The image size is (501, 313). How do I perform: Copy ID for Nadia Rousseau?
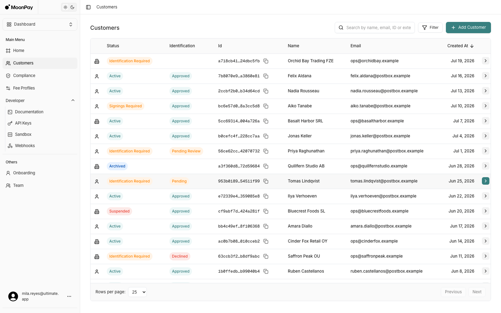pos(266,91)
